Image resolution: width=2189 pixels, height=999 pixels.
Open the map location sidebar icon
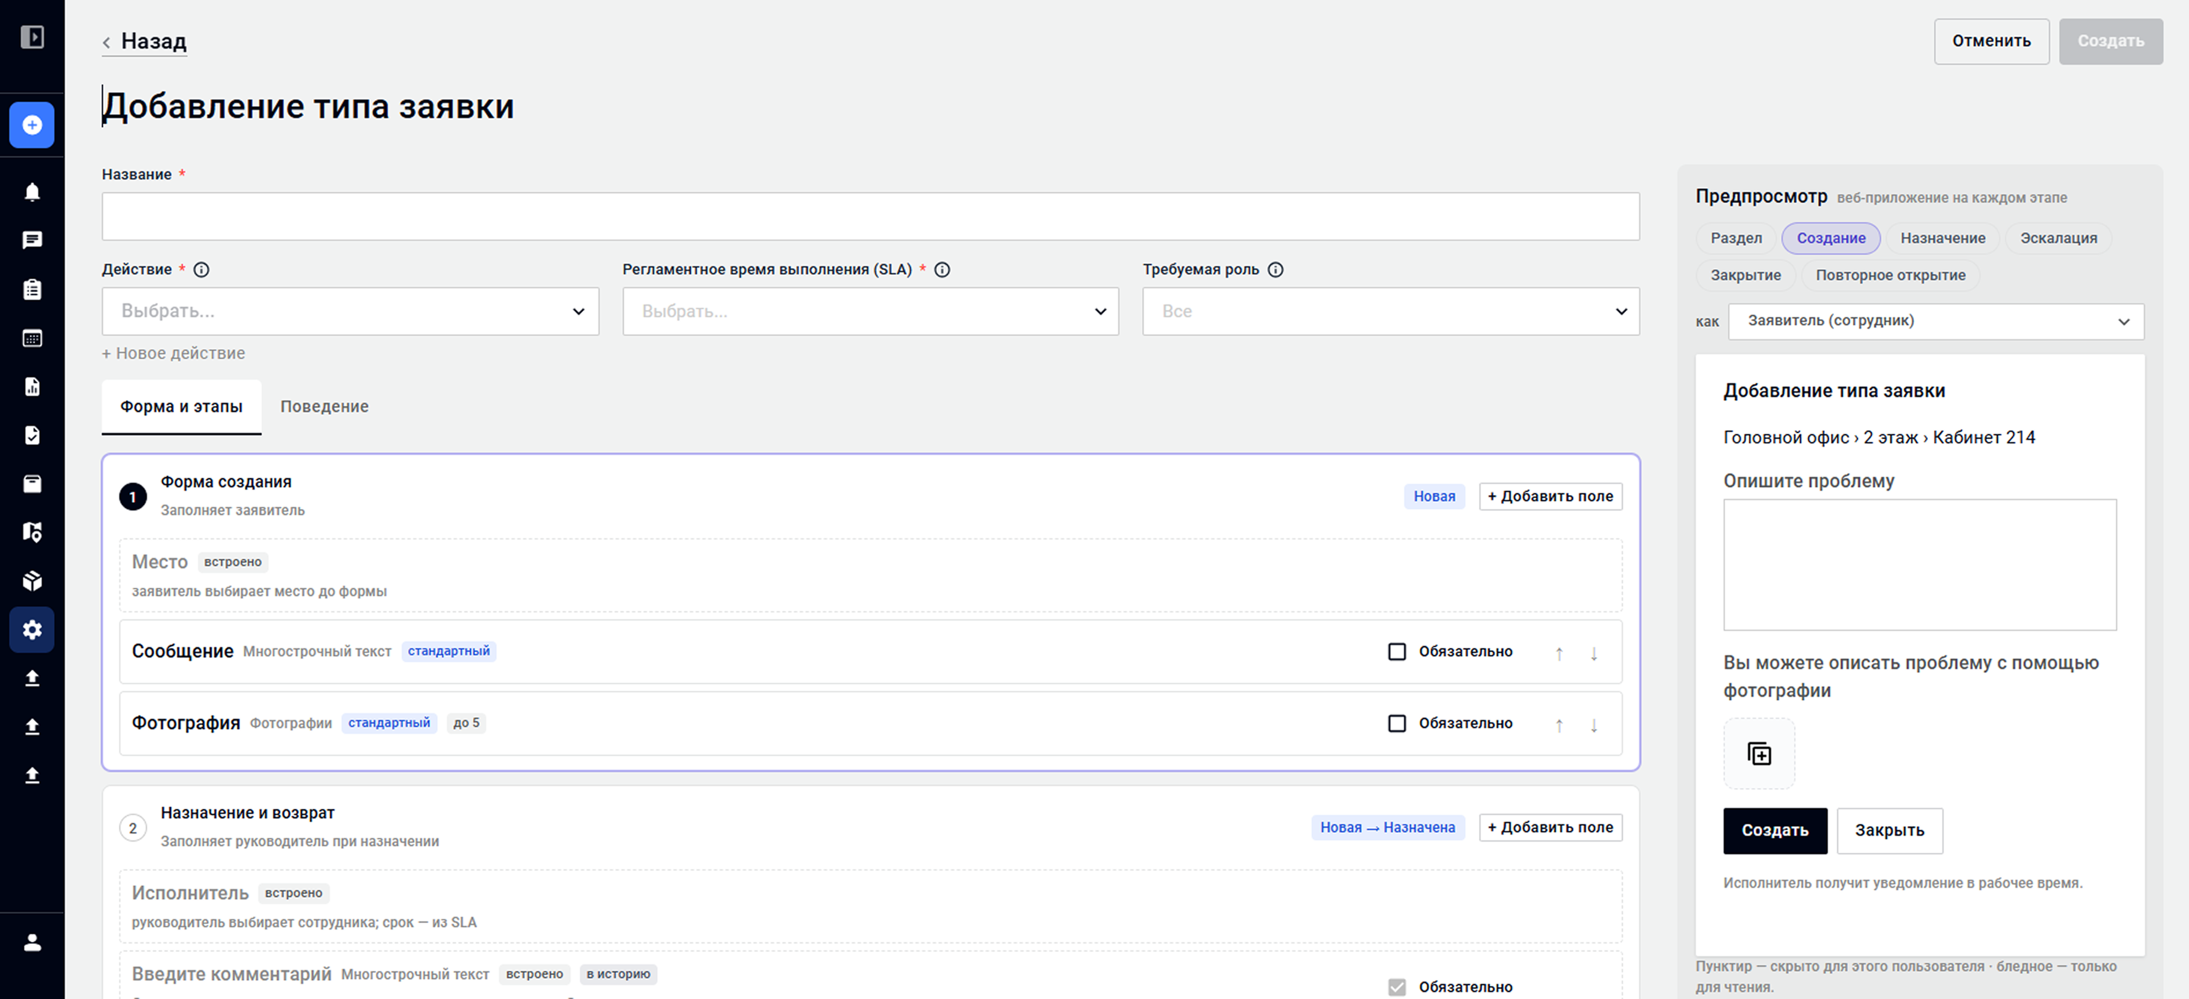(32, 532)
